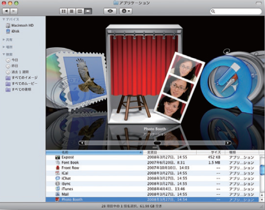The image size is (265, 210).
Task: Select the Mail icon in list
Action: [58, 194]
